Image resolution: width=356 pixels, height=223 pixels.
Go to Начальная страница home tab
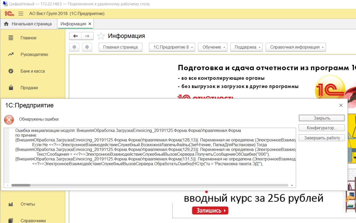(x=29, y=24)
